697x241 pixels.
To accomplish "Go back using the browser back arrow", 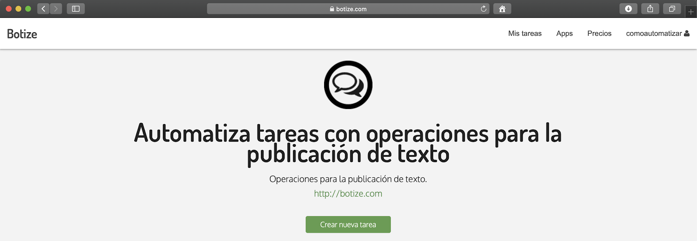I will point(43,9).
